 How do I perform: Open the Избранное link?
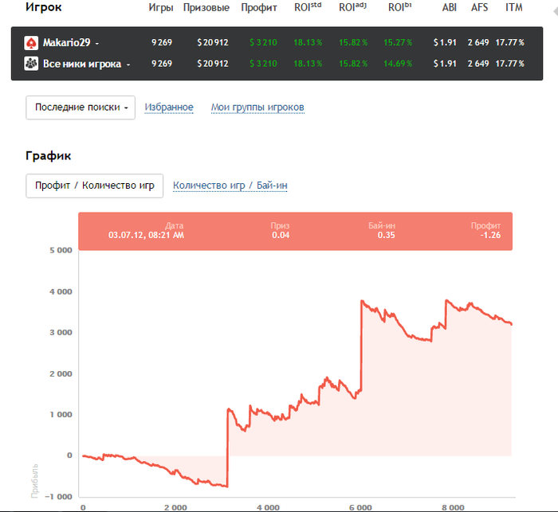pos(169,107)
